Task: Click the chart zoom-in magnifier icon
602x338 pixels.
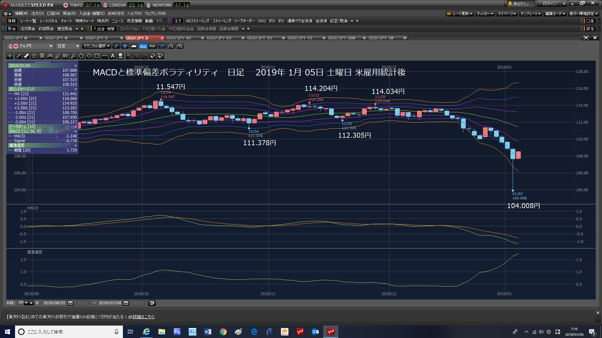Action: [179, 46]
